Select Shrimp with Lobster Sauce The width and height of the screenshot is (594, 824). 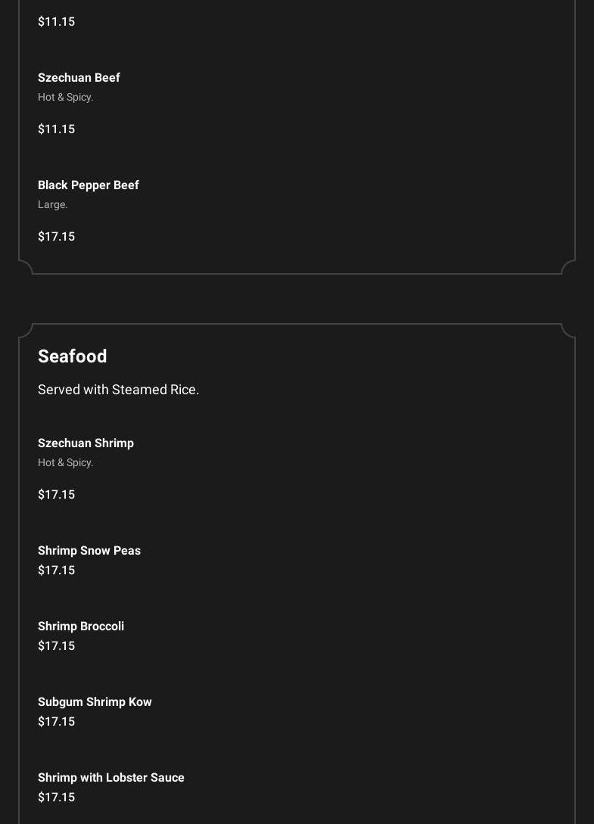(110, 777)
